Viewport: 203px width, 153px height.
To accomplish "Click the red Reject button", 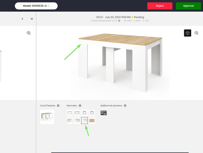I will tap(160, 6).
